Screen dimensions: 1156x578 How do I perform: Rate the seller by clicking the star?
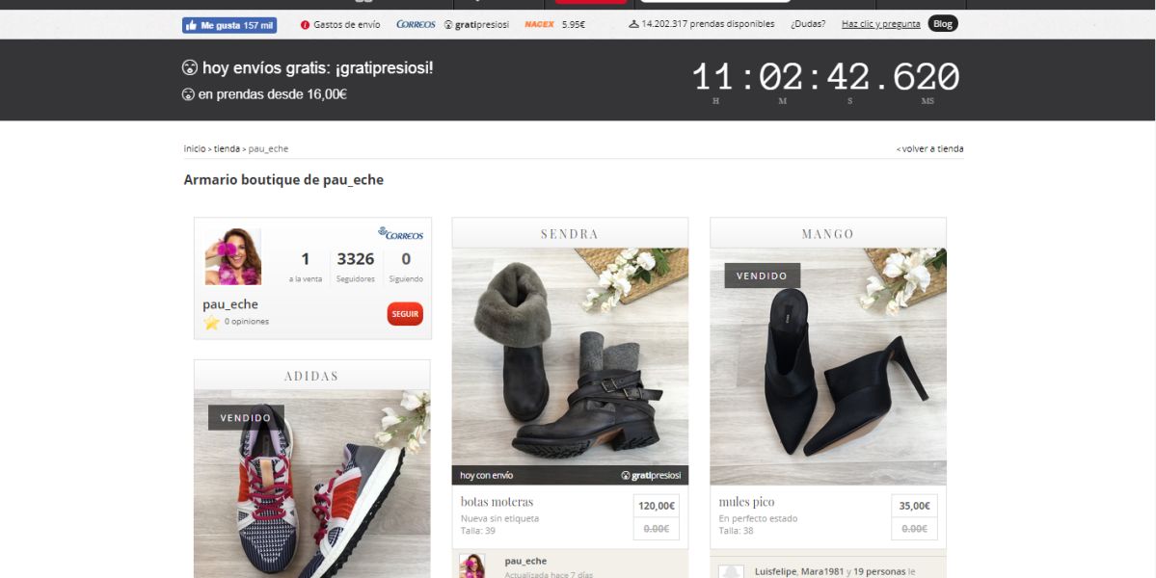click(x=211, y=321)
